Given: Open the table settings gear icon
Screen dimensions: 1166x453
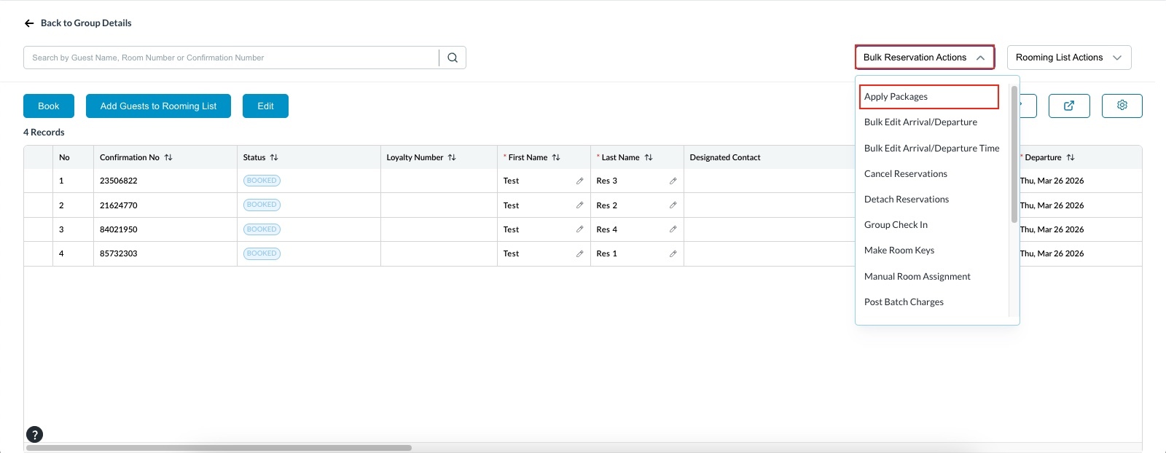Looking at the screenshot, I should click(x=1122, y=106).
